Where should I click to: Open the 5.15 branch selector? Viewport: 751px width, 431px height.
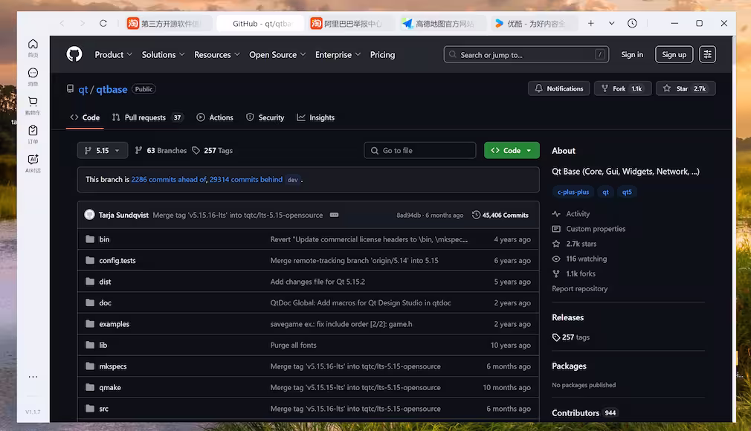click(103, 150)
